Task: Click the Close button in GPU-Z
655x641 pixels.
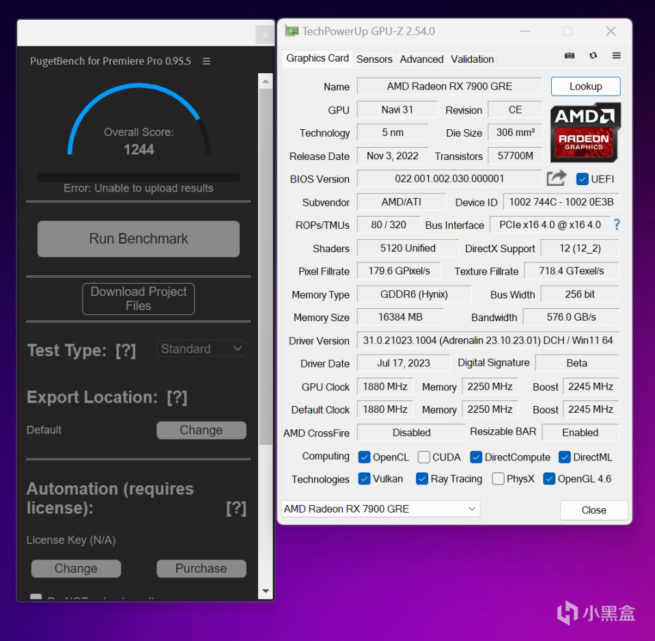Action: [x=594, y=510]
